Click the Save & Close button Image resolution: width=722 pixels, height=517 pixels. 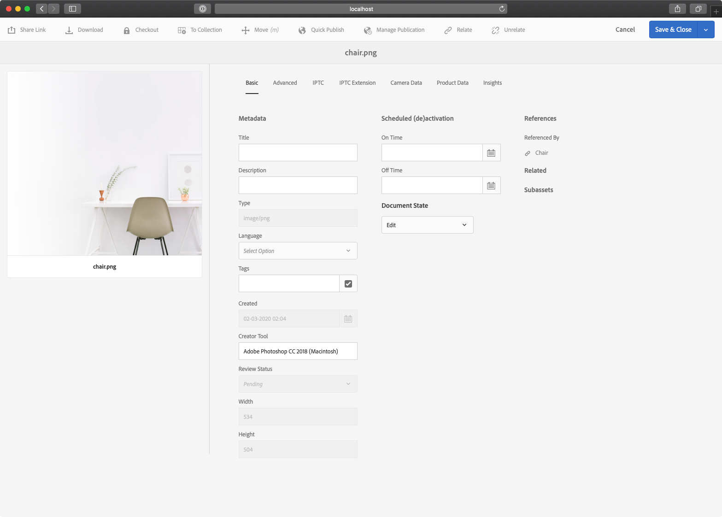(673, 29)
